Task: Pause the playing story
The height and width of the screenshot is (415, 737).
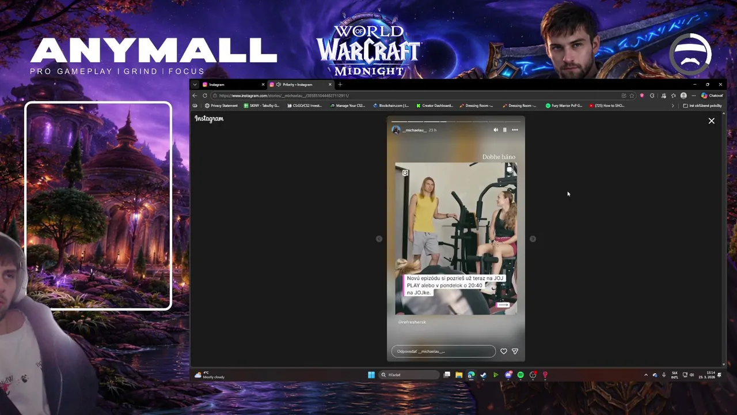Action: click(505, 130)
